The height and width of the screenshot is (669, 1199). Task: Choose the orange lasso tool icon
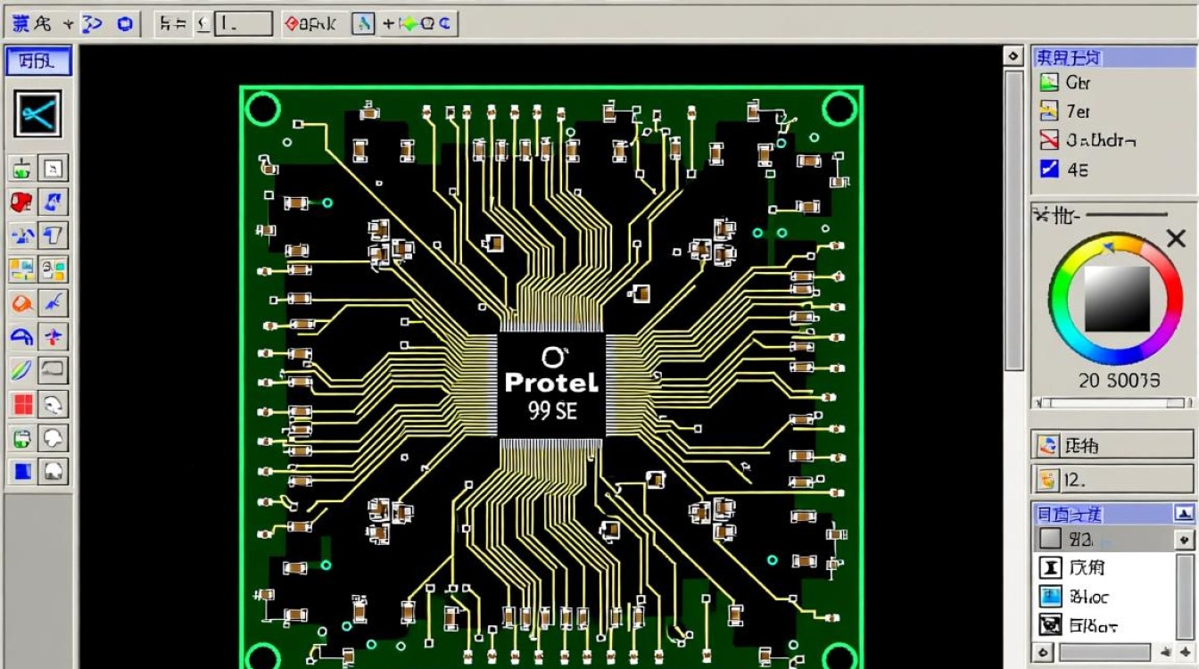(x=22, y=303)
